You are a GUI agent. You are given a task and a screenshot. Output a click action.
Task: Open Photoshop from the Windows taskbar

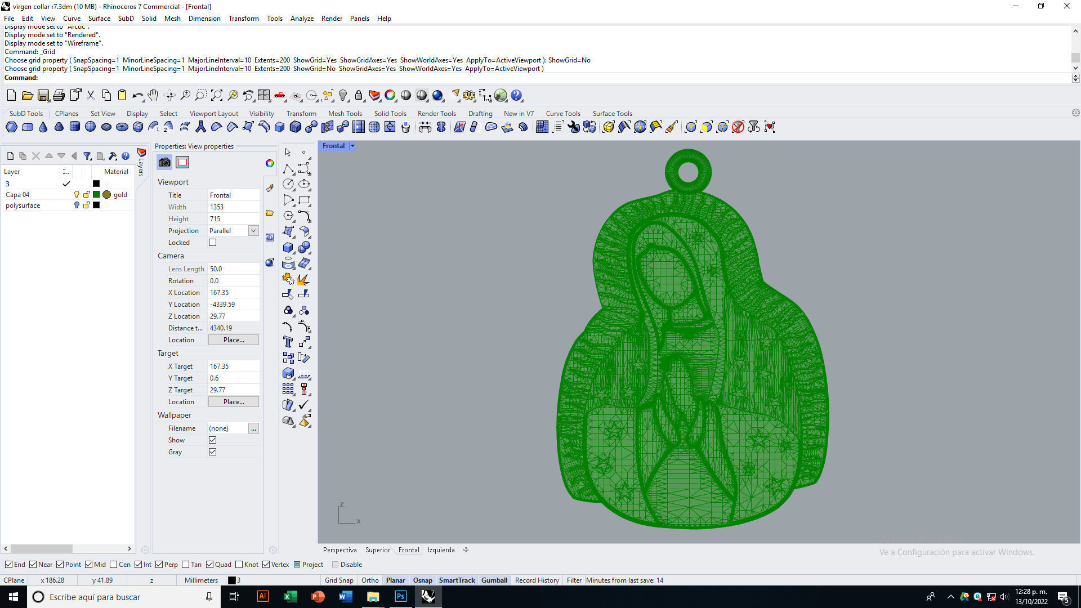pos(400,597)
